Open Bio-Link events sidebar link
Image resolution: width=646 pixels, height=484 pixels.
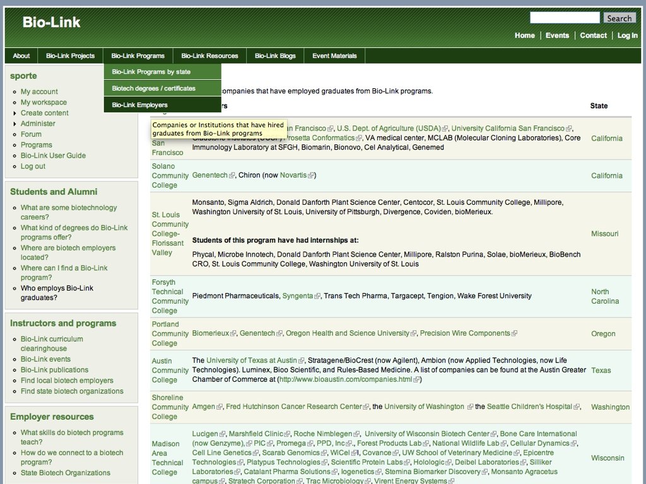(x=45, y=359)
